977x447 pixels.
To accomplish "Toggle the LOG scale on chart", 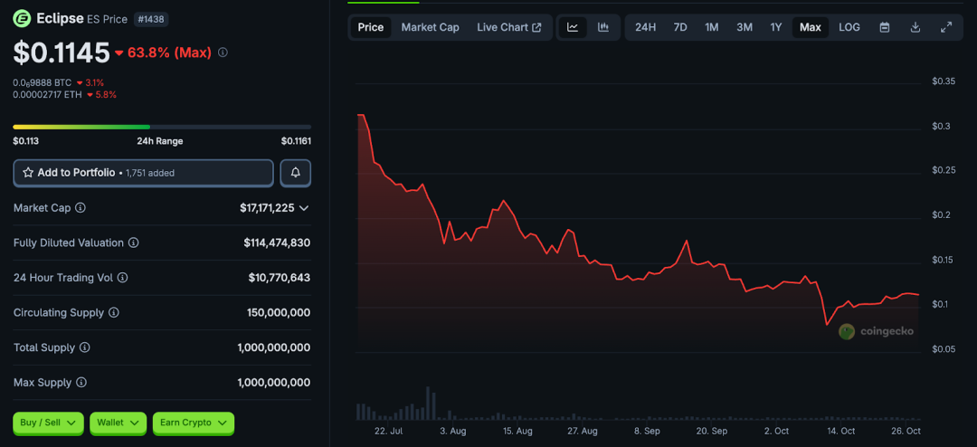I will click(x=849, y=27).
